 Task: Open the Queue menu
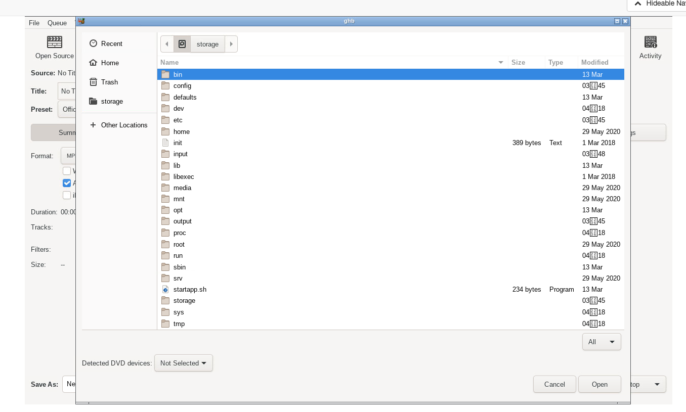tap(57, 23)
